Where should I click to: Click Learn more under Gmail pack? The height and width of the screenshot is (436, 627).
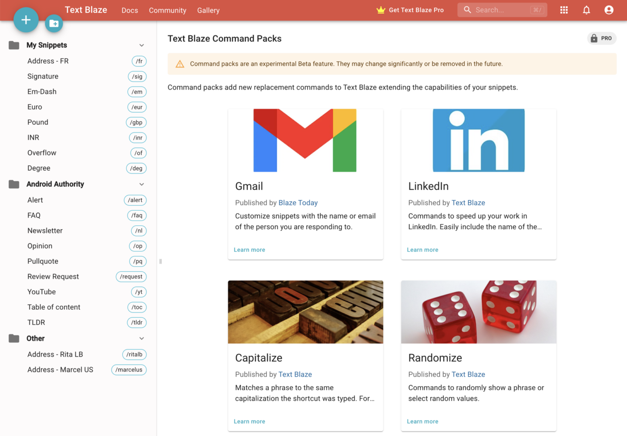250,250
